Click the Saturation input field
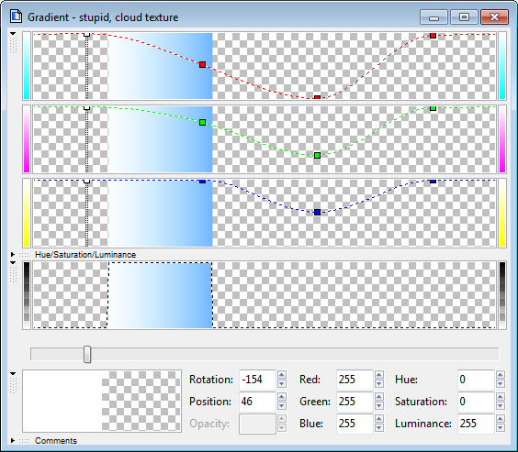The height and width of the screenshot is (452, 518). click(476, 402)
